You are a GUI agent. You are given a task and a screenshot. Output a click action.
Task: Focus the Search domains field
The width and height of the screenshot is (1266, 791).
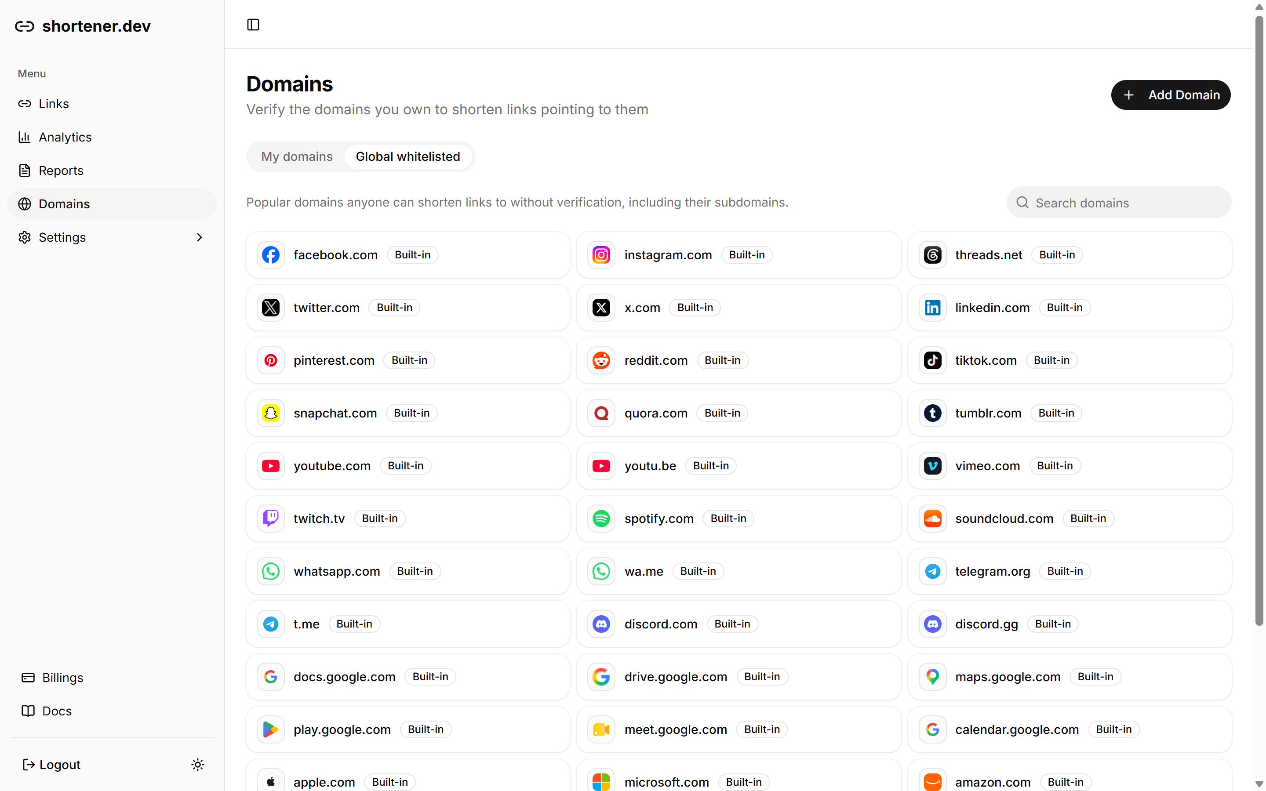coord(1118,203)
